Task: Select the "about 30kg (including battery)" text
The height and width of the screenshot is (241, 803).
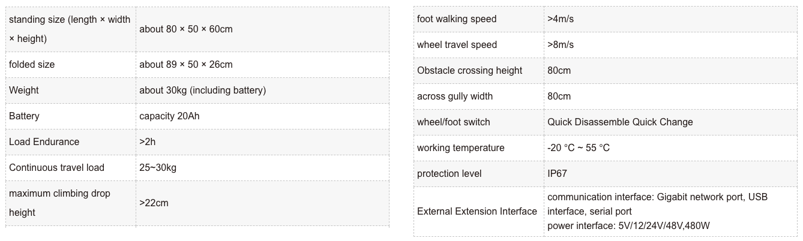Action: click(202, 90)
